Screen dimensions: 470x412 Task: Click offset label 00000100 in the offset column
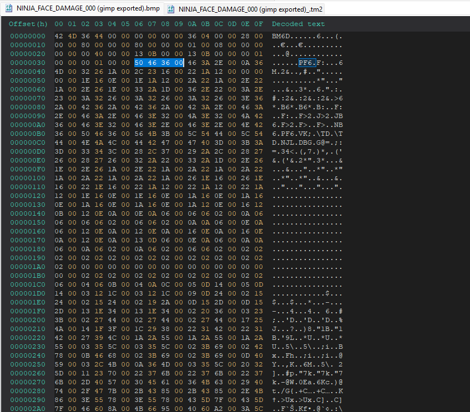coord(28,177)
